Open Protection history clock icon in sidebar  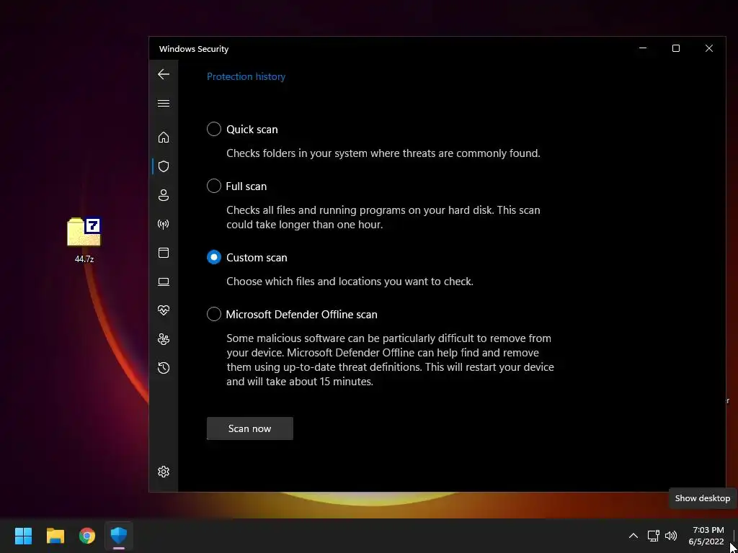pos(164,368)
